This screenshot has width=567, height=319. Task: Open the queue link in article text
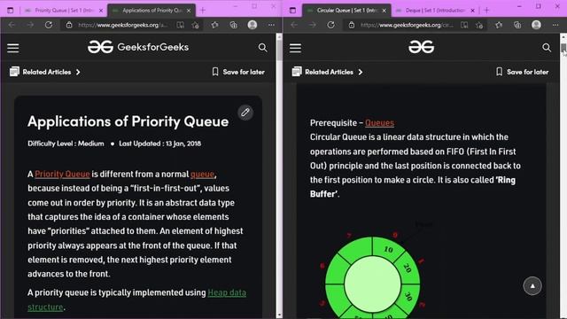(x=202, y=174)
